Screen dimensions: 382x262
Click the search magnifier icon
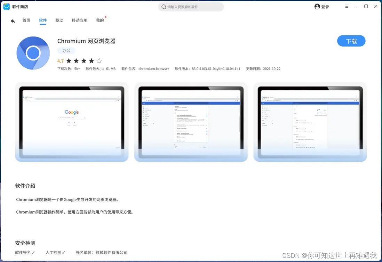[164, 7]
